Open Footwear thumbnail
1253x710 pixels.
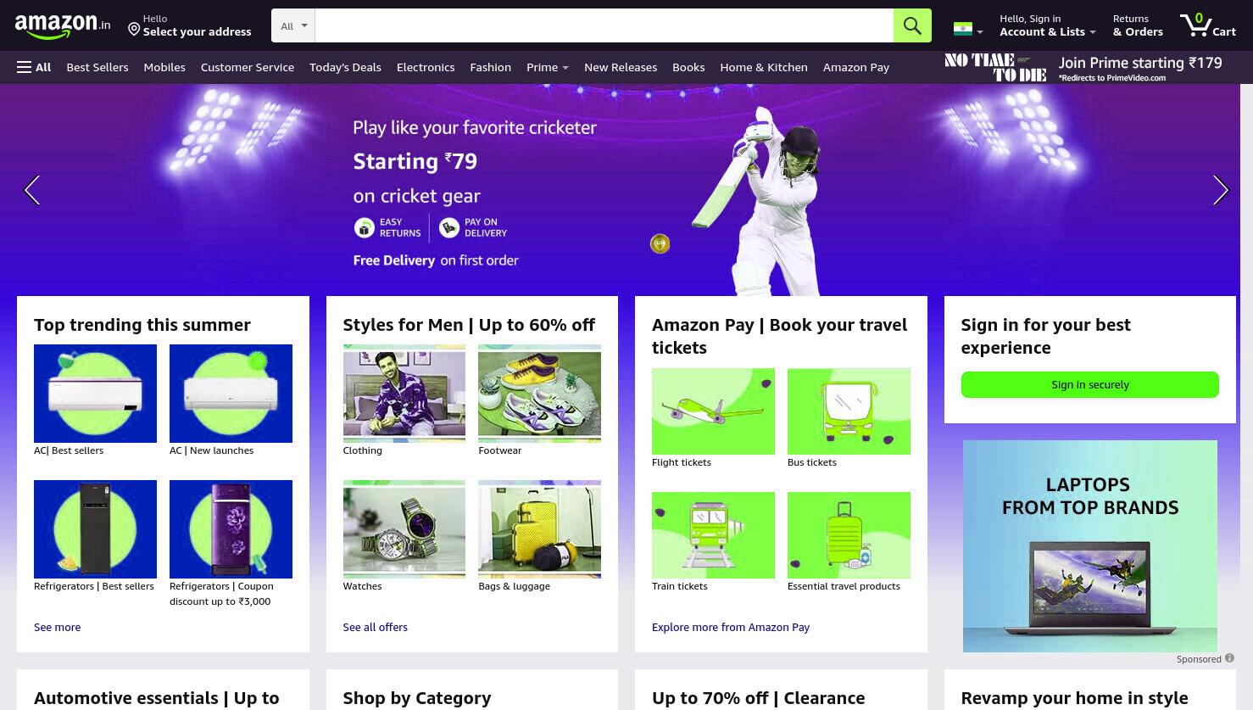(539, 394)
